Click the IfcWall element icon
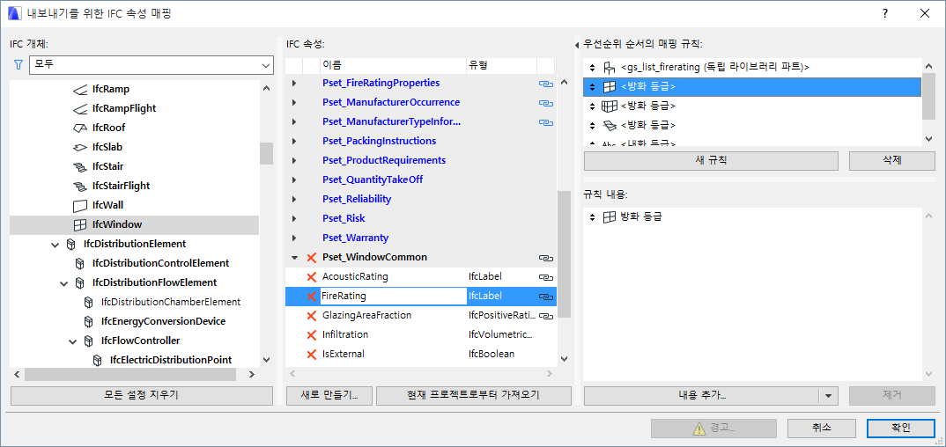The image size is (946, 447). (79, 205)
